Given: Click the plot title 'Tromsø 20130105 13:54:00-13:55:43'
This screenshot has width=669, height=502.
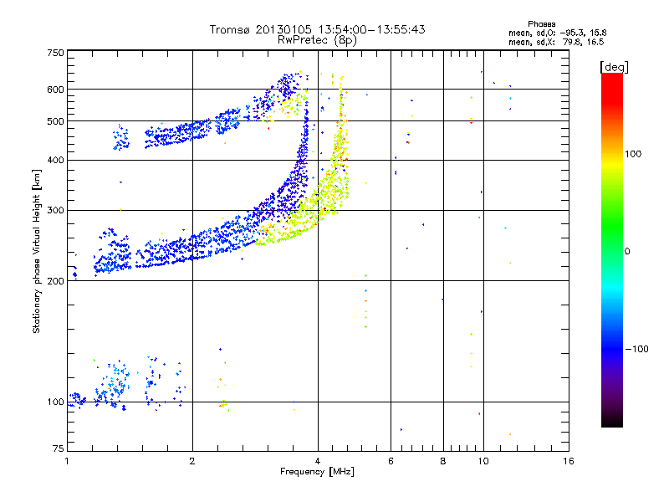Looking at the screenshot, I should coord(317,29).
